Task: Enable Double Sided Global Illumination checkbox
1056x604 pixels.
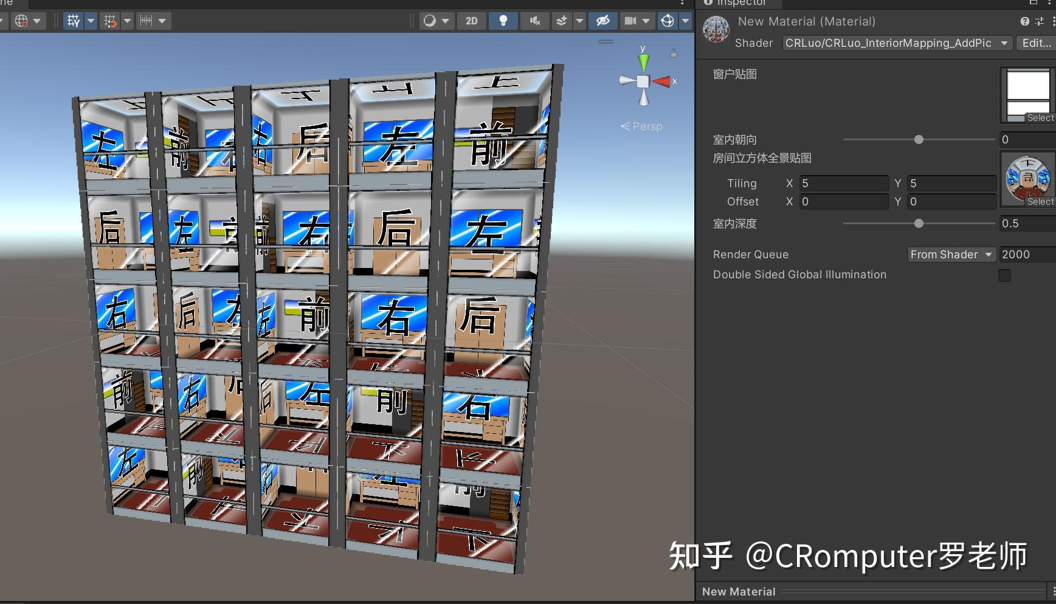Action: 1004,275
